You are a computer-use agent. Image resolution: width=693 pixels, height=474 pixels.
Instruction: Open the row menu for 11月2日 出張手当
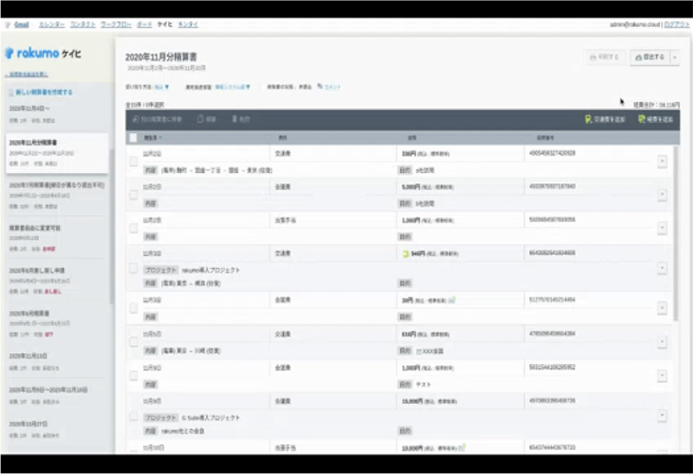point(662,227)
